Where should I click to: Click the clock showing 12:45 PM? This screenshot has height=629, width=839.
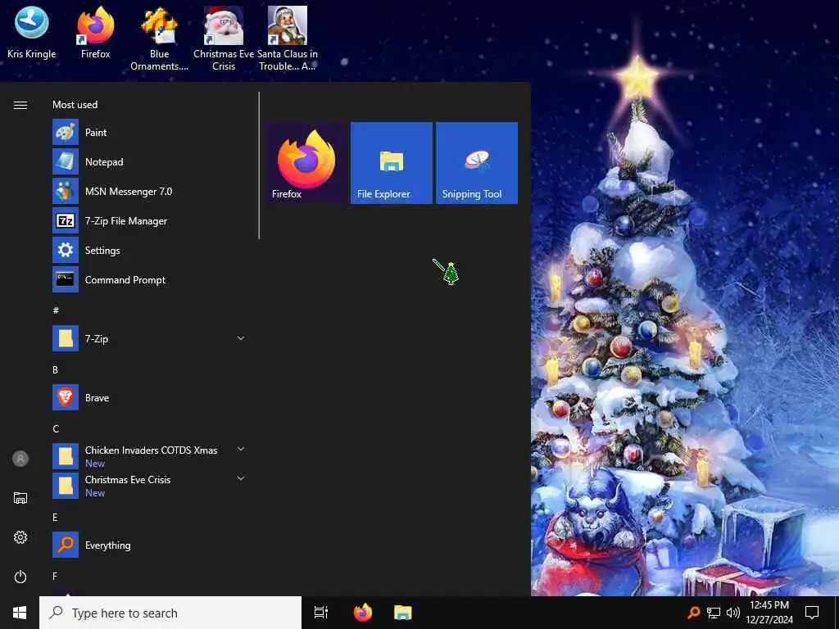pos(769,605)
